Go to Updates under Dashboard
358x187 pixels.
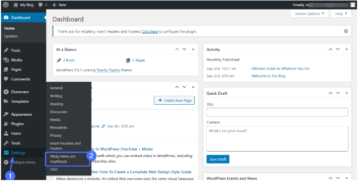[11, 36]
